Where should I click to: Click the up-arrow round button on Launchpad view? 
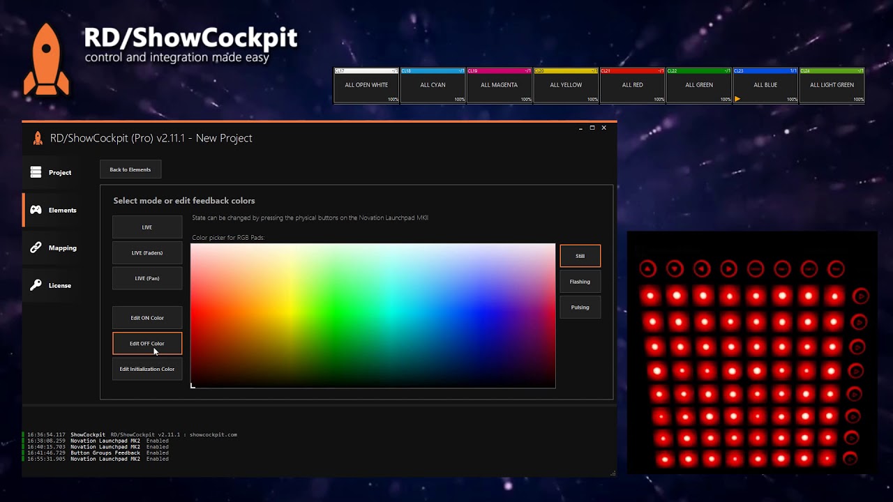click(647, 268)
